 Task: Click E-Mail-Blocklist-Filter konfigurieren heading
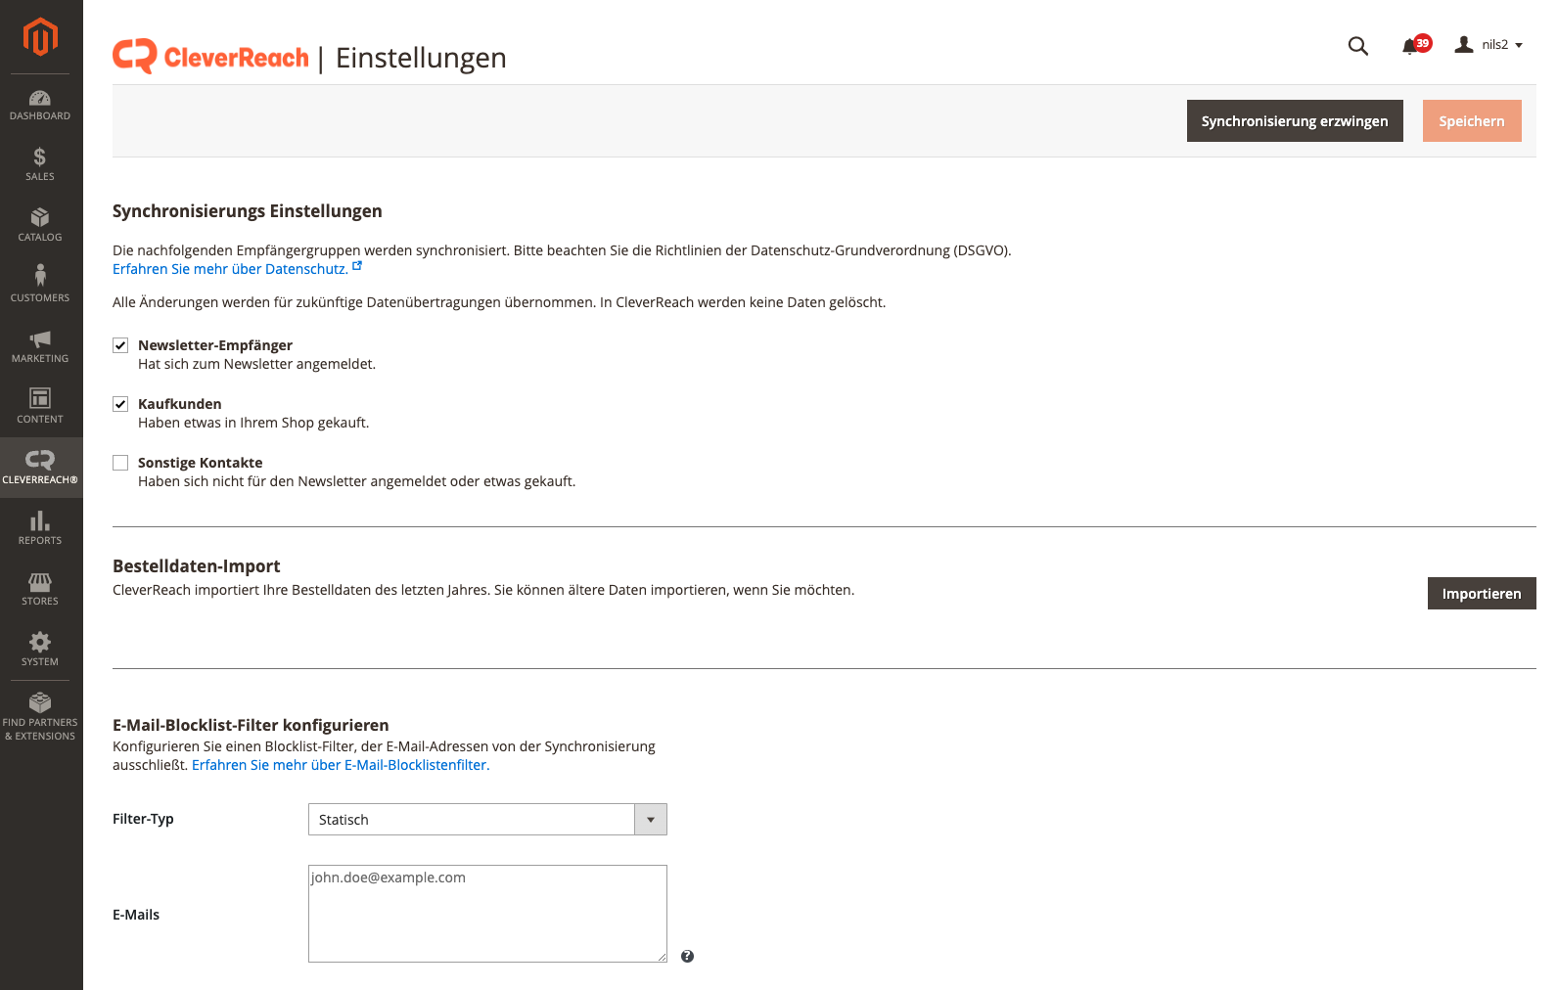point(251,725)
